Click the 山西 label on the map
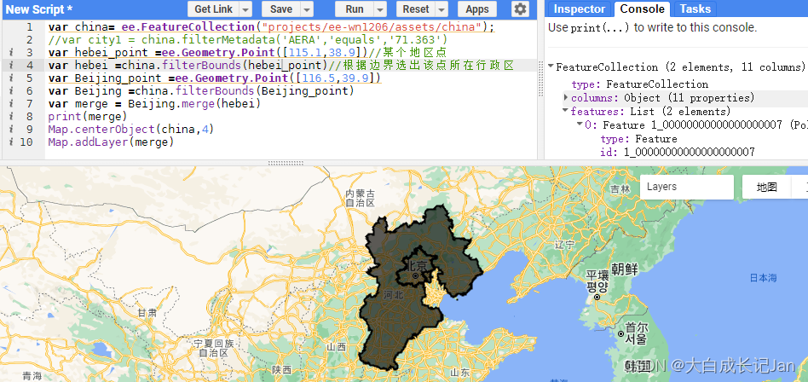Viewport: 808px width, 382px height. pos(336,346)
